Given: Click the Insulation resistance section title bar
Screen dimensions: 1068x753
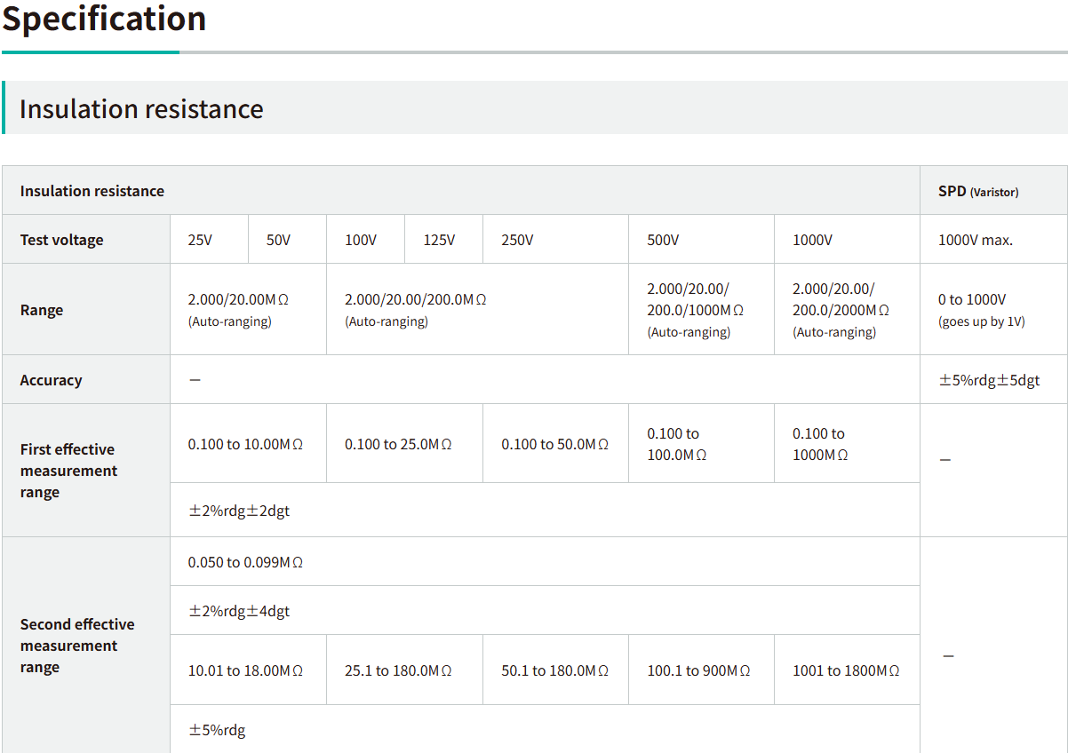Looking at the screenshot, I should pos(141,108).
